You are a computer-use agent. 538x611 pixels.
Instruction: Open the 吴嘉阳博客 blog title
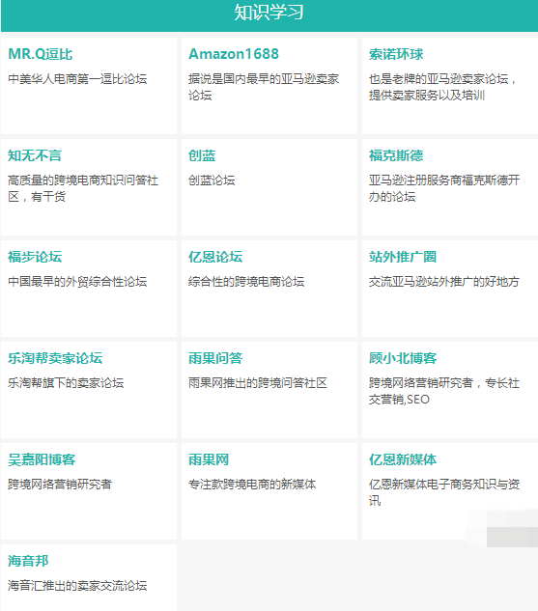[42, 459]
